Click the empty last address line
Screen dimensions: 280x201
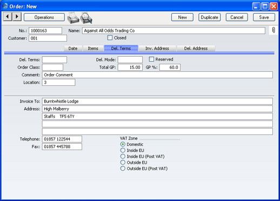coord(157,131)
